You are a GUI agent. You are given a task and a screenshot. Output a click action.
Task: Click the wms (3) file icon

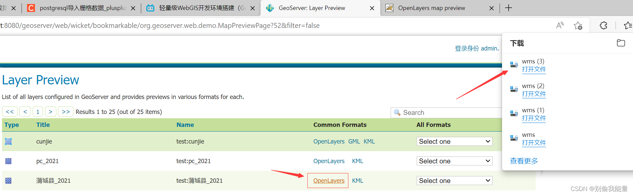click(x=514, y=64)
